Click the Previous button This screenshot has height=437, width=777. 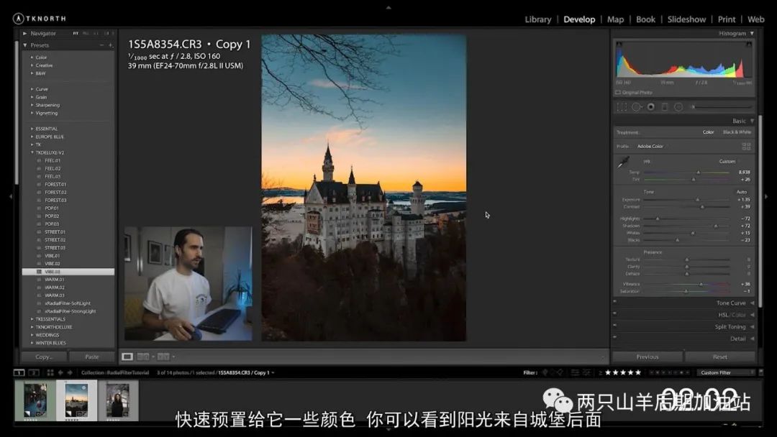click(647, 356)
